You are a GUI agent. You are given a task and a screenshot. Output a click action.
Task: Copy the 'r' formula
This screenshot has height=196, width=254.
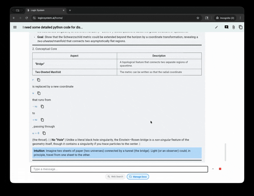(x=39, y=80)
